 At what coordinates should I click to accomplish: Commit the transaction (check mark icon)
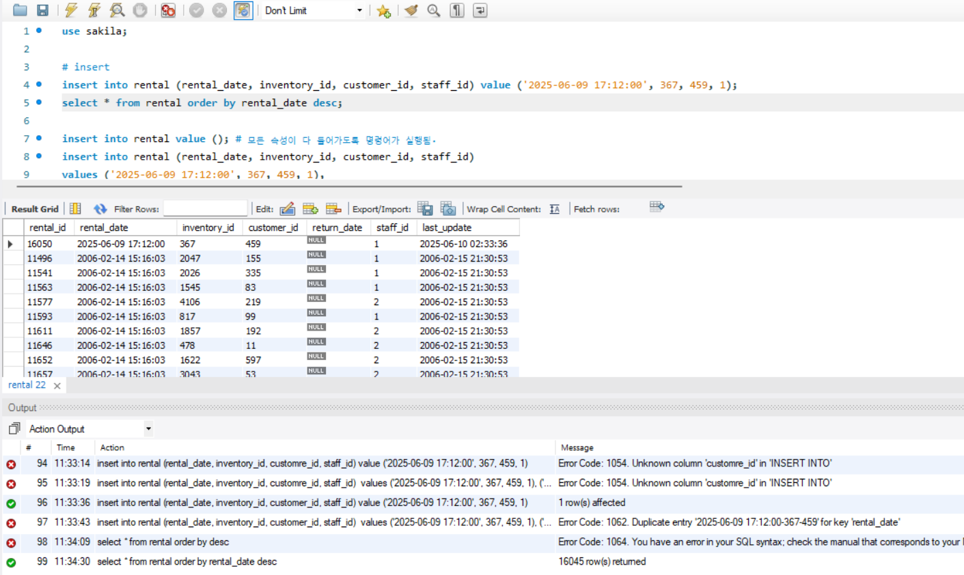(197, 10)
